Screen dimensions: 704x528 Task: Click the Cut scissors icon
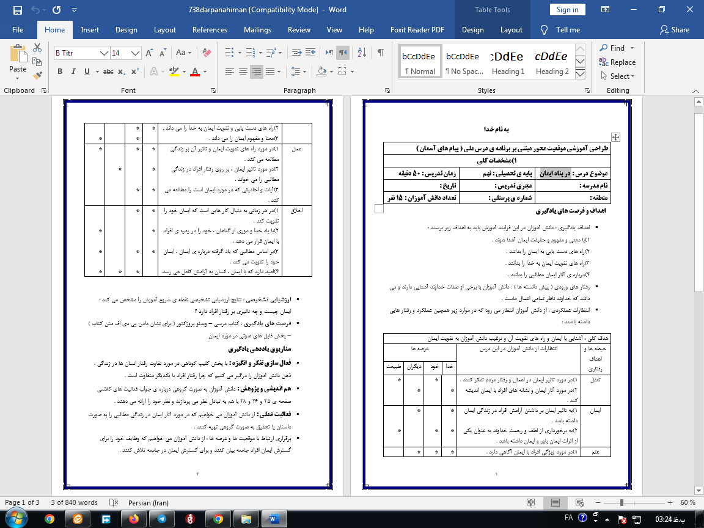tap(37, 48)
